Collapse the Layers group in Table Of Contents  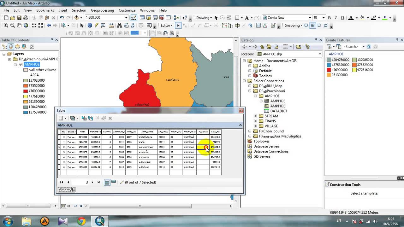pyautogui.click(x=4, y=54)
